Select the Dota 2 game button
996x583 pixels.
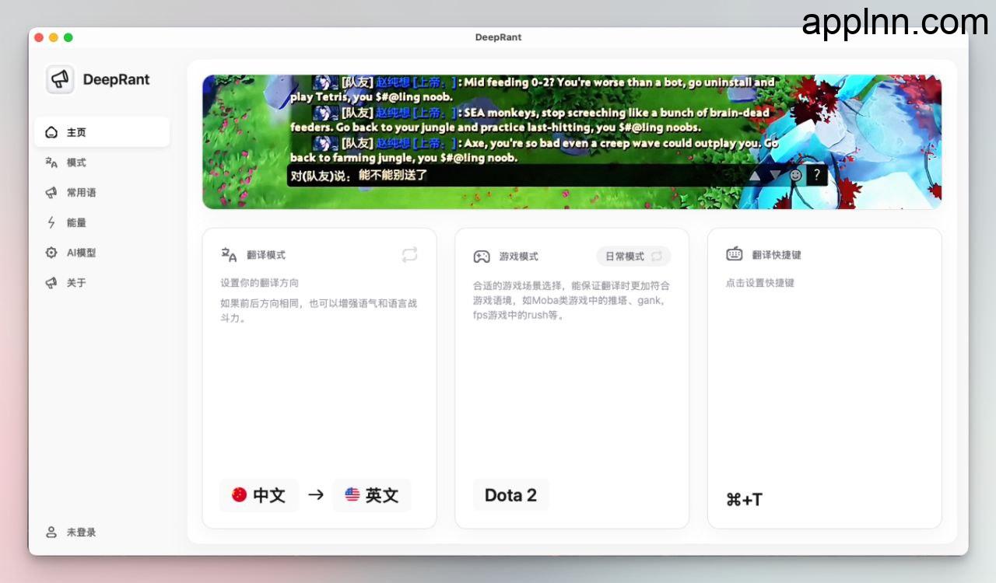click(x=510, y=495)
